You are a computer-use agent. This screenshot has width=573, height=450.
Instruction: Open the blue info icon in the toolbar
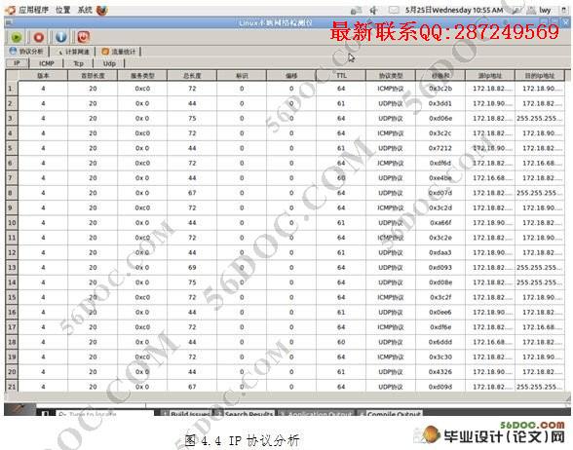click(61, 37)
